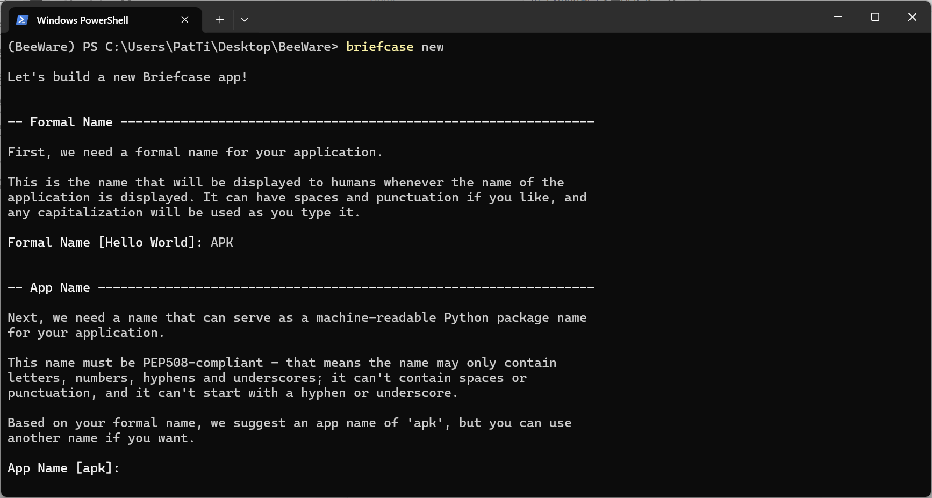Minimize the terminal window

(838, 17)
